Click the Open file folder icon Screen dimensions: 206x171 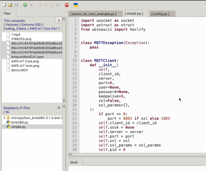point(10,5)
